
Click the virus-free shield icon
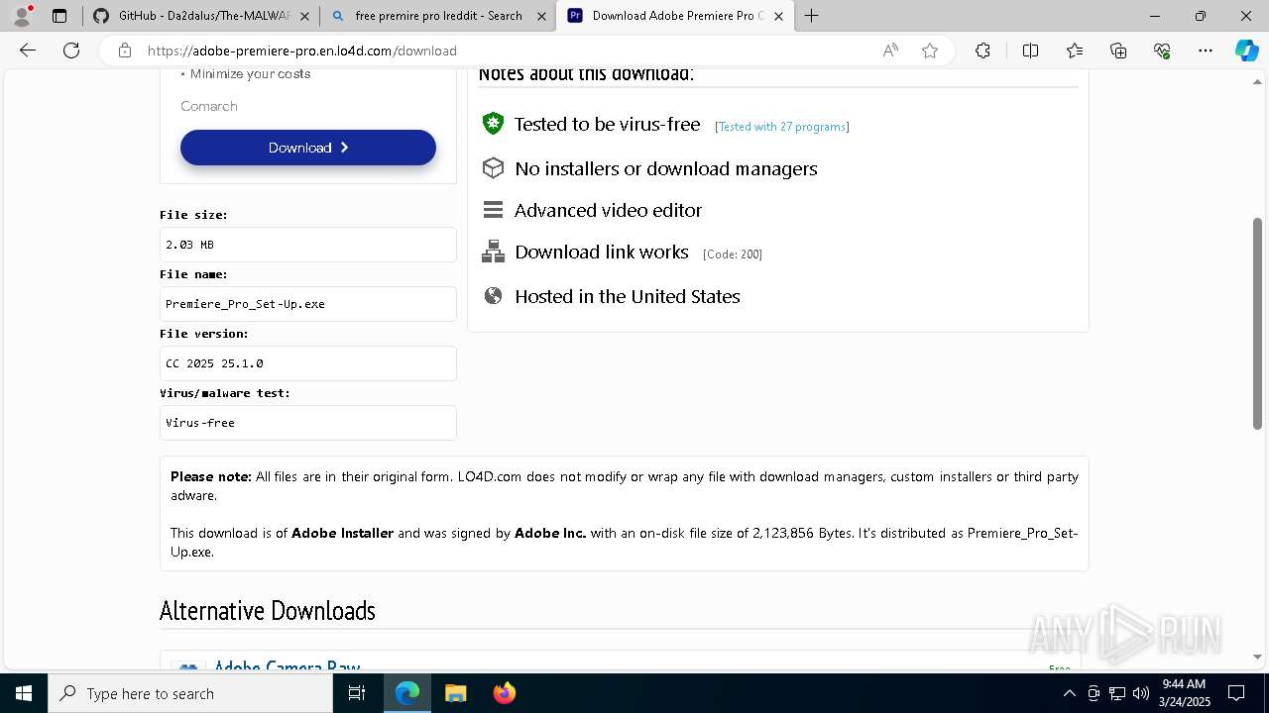pos(493,124)
